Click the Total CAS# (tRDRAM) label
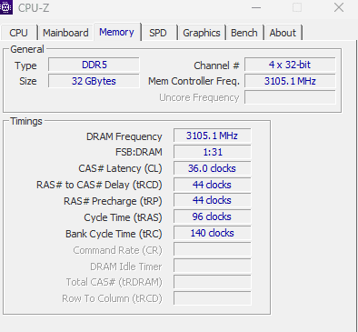Viewport: 358px width, 332px height. pyautogui.click(x=114, y=283)
